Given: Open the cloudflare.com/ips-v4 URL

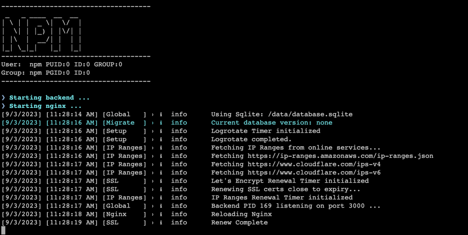Looking at the screenshot, I should pyautogui.click(x=314, y=164).
